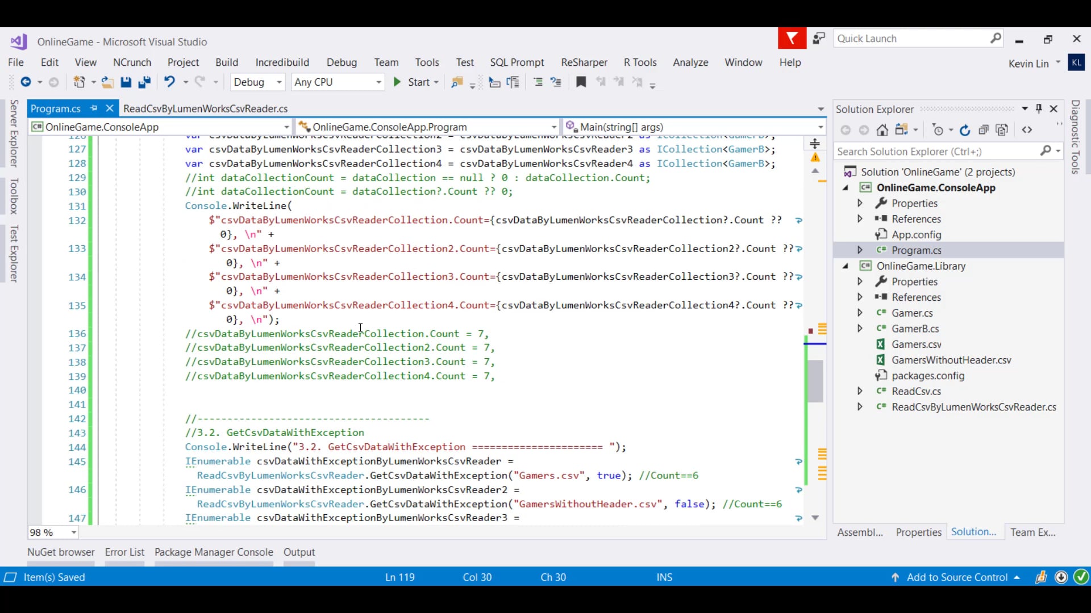Screen dimensions: 1091x613
Task: Toggle View Code icon in Solution Explorer
Action: pos(1027,130)
